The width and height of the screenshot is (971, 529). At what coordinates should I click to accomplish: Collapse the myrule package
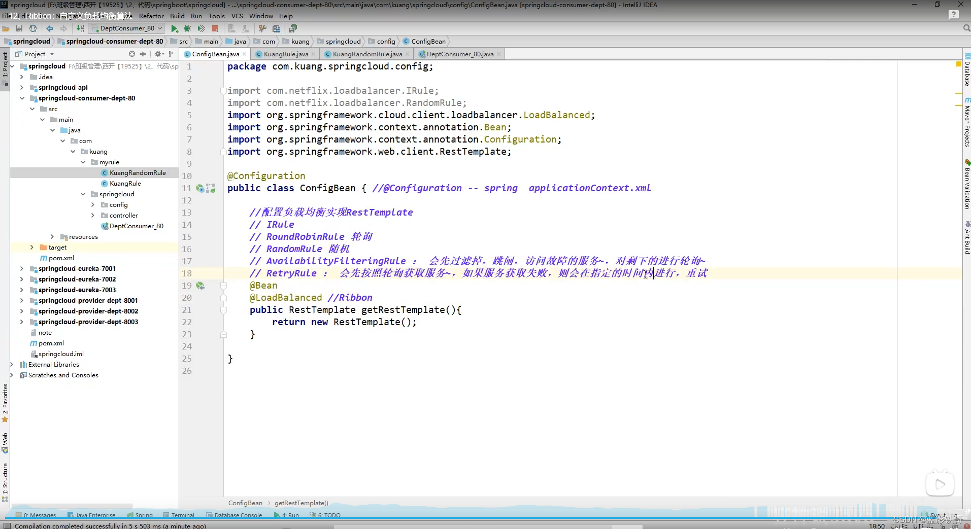(x=83, y=162)
